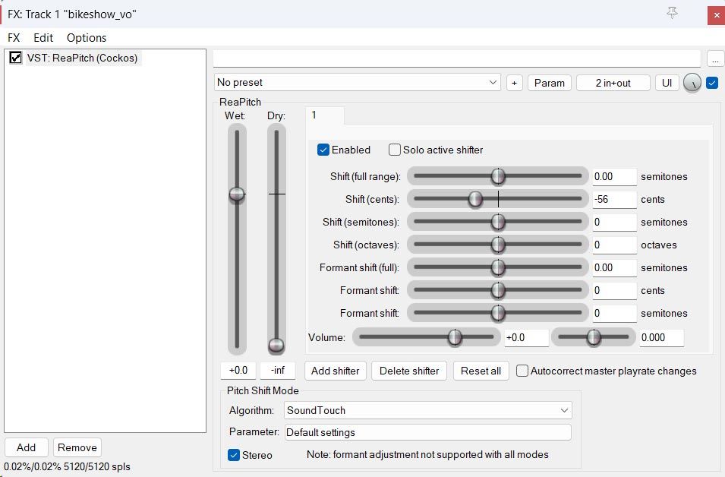This screenshot has width=725, height=477.
Task: Uncheck the Enabled shifter checkbox
Action: (x=323, y=150)
